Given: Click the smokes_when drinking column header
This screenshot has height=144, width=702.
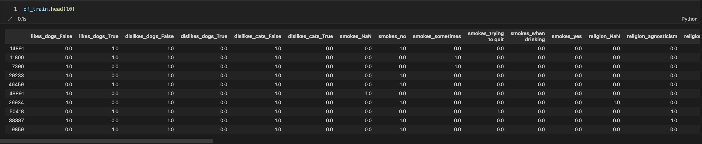Looking at the screenshot, I should pyautogui.click(x=527, y=36).
